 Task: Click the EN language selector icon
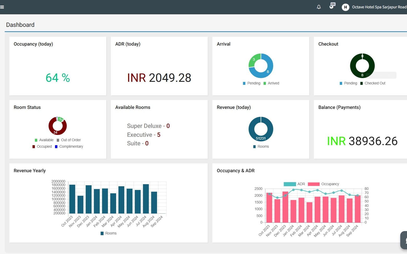click(x=332, y=6)
